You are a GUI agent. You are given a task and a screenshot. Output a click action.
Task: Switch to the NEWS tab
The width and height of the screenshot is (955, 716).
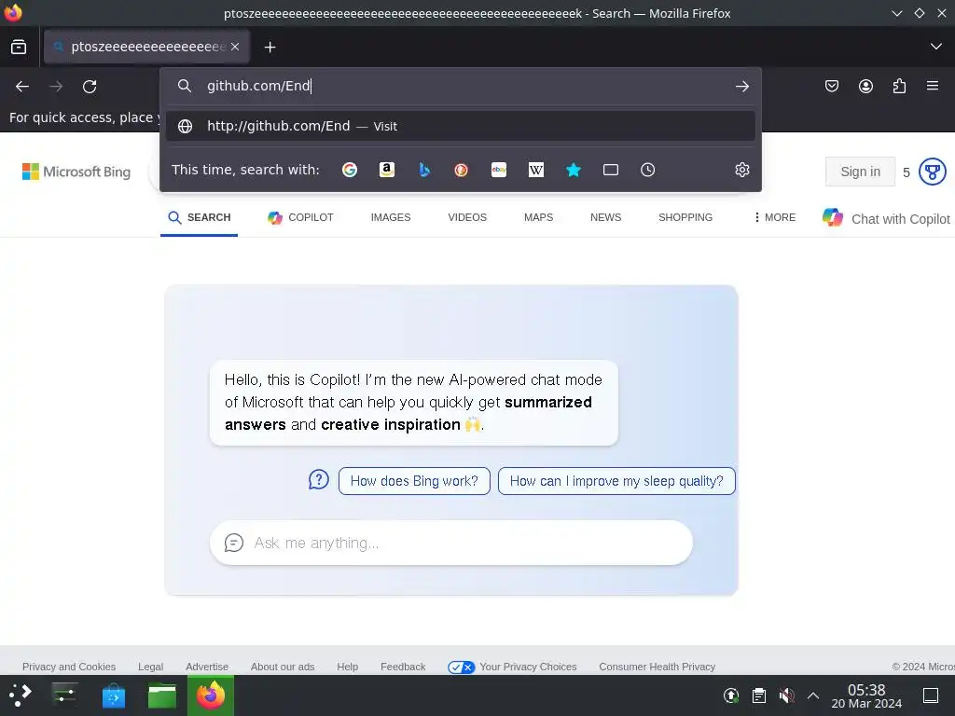(x=605, y=217)
